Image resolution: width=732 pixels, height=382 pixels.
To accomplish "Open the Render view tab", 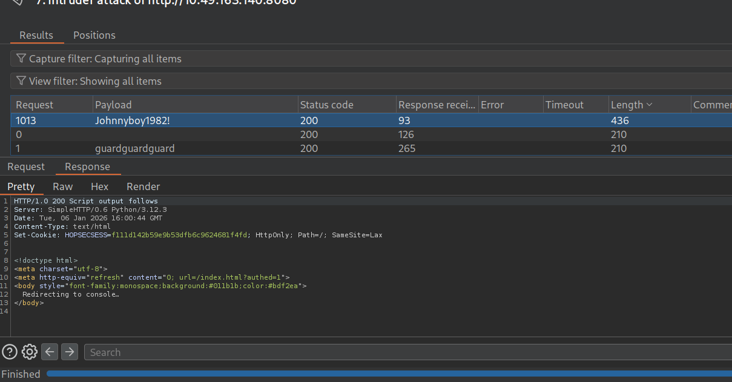I will (x=143, y=186).
